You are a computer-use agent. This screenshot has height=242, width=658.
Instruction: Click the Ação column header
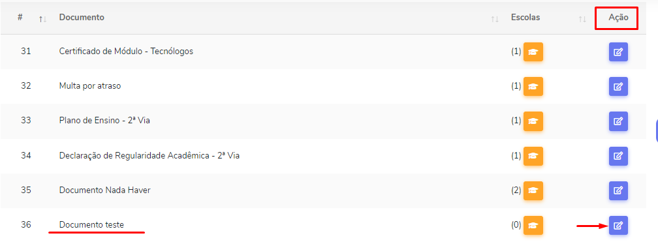[x=618, y=18]
